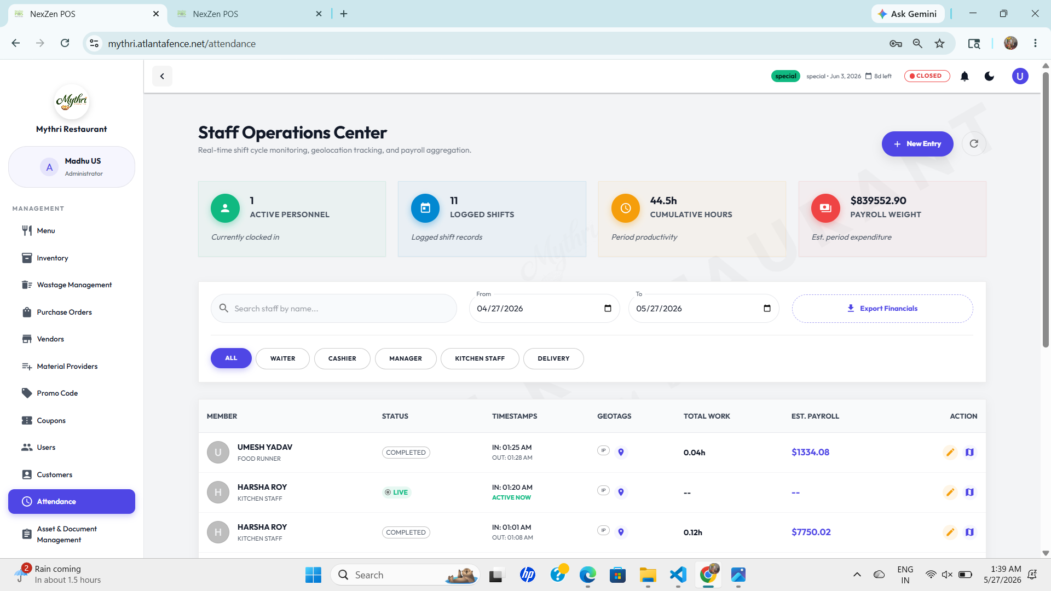
Task: Select the MANAGER role filter
Action: pos(406,358)
